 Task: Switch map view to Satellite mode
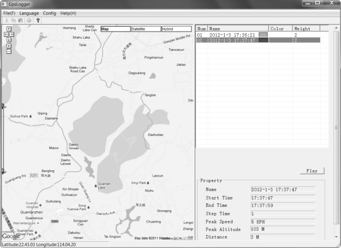(146, 29)
